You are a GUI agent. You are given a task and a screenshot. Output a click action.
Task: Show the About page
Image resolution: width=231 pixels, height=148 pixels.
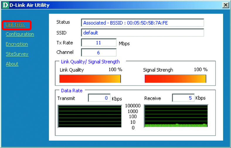[x=12, y=64]
